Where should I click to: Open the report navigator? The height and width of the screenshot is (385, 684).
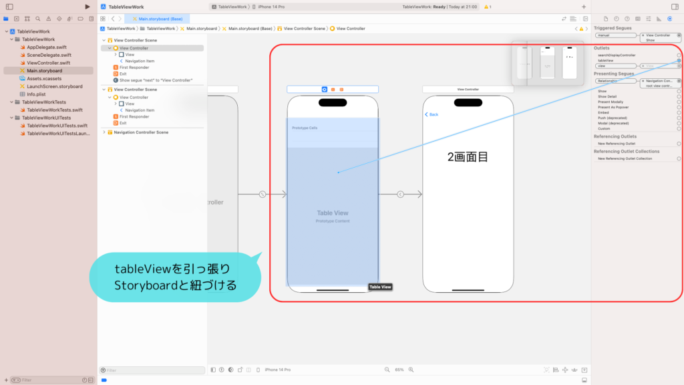[x=91, y=19]
